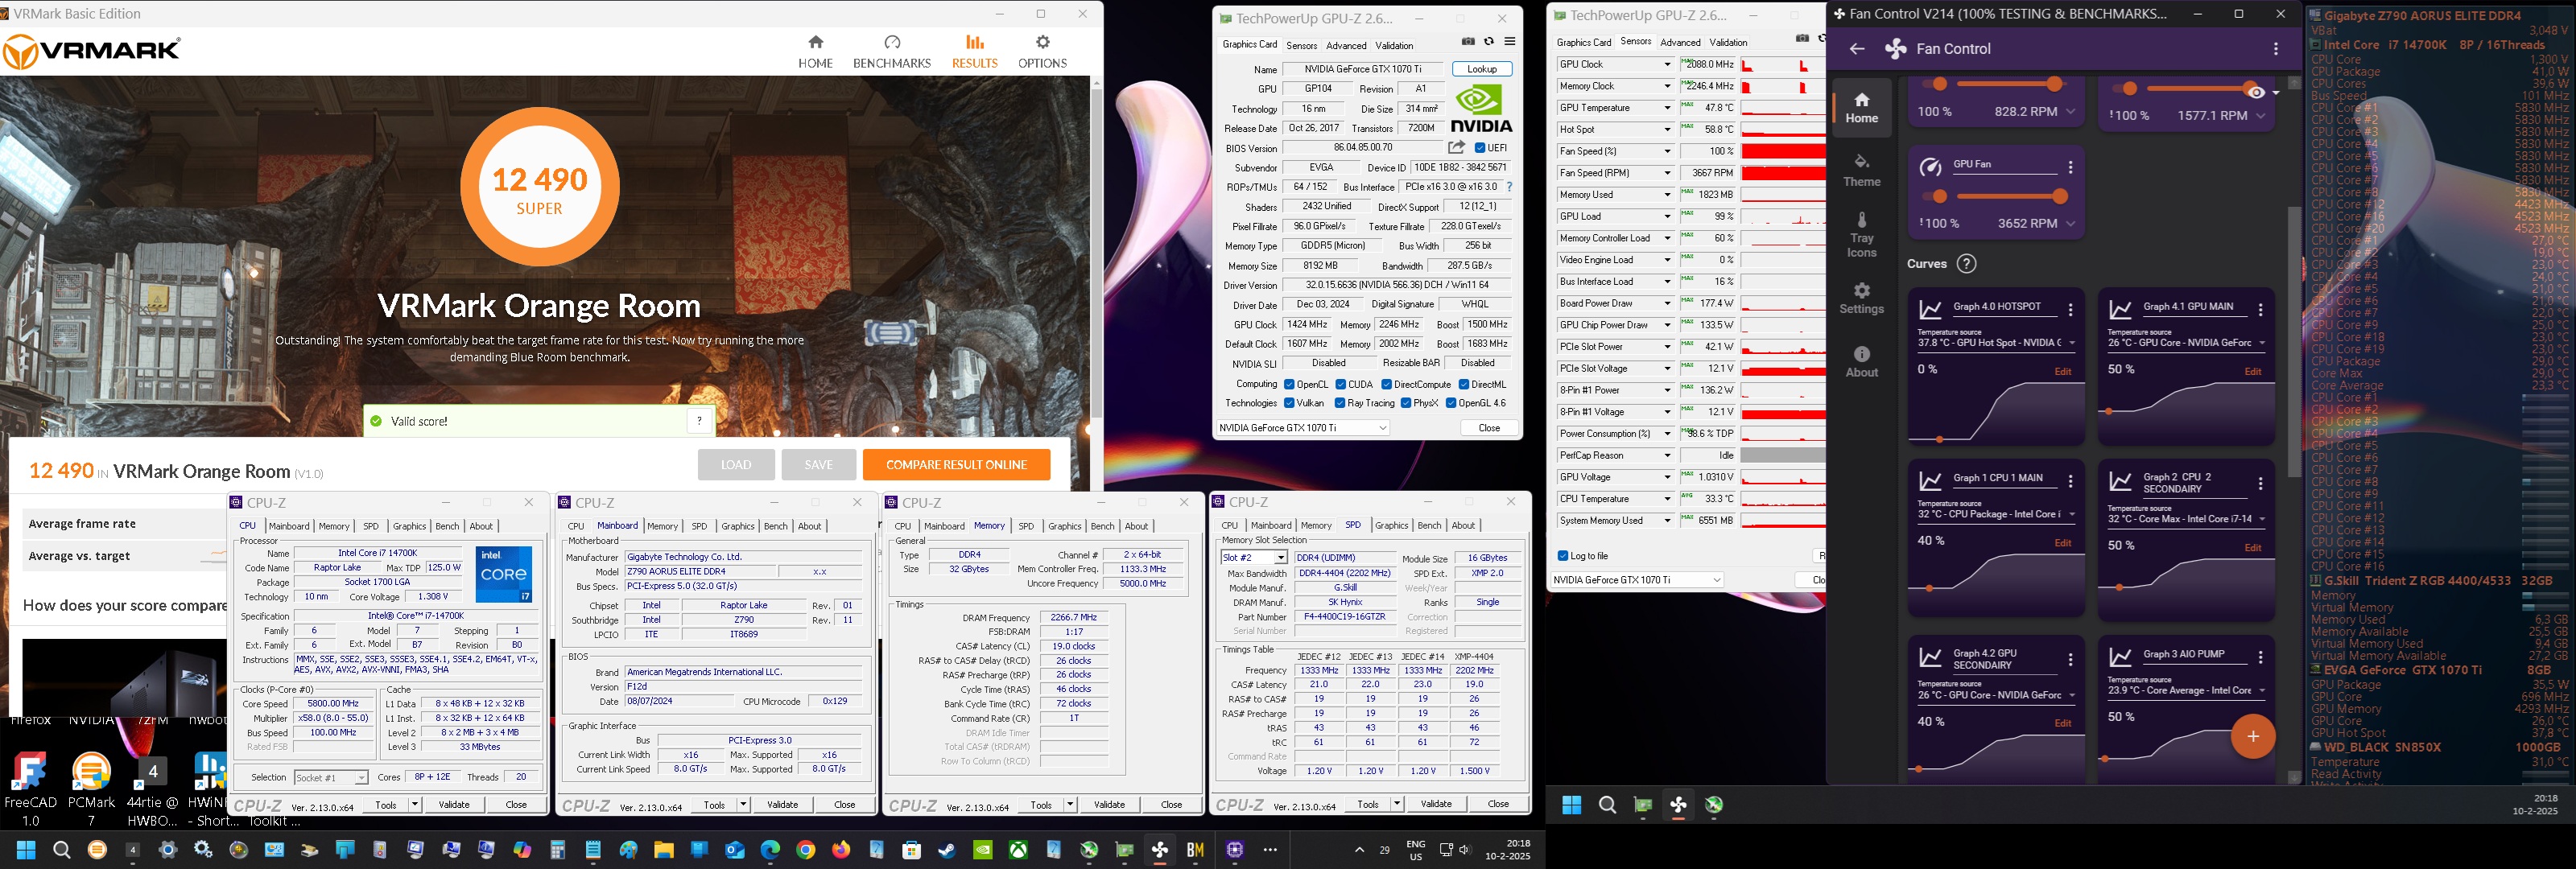Take GPU-Z Graphics Card window screenshot

[1468, 42]
